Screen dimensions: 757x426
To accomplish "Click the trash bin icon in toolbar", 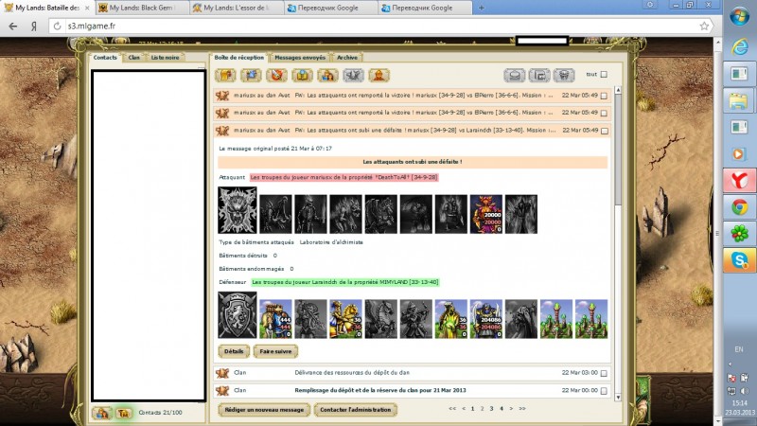I will coord(563,75).
